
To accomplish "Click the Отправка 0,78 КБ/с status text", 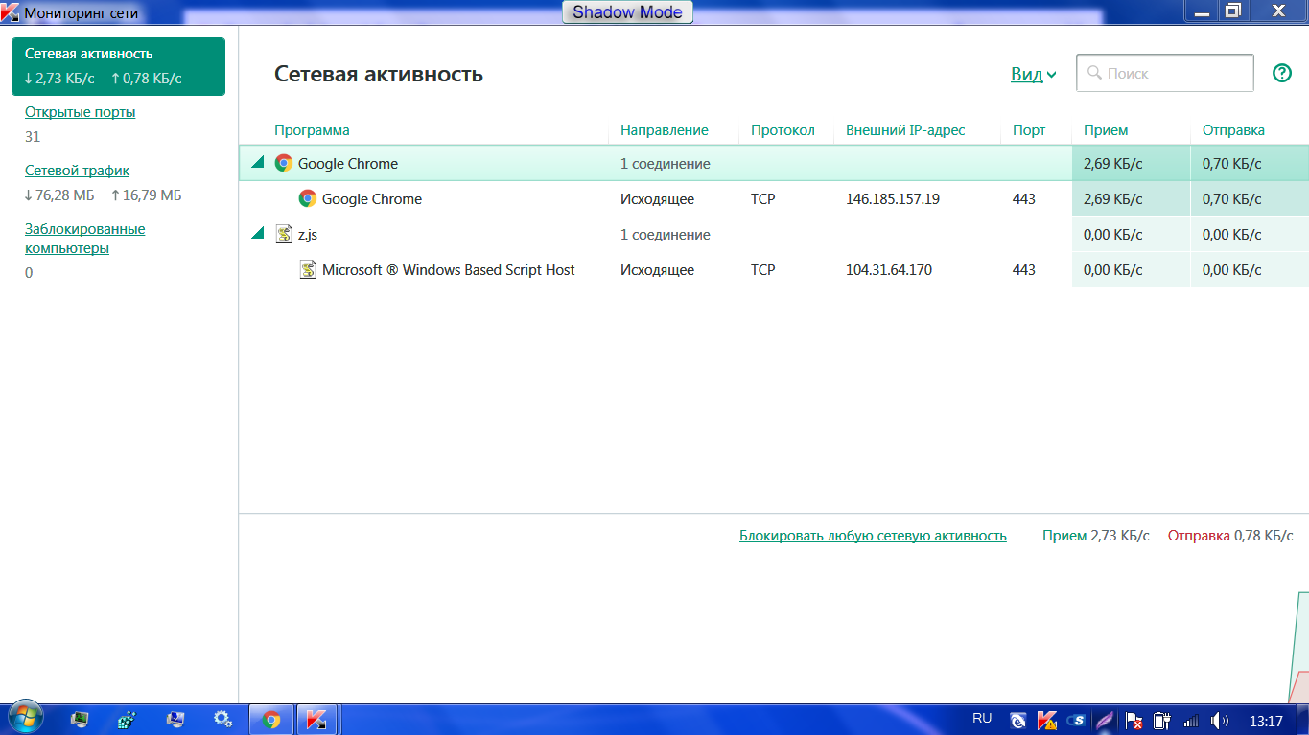I will tap(1230, 536).
